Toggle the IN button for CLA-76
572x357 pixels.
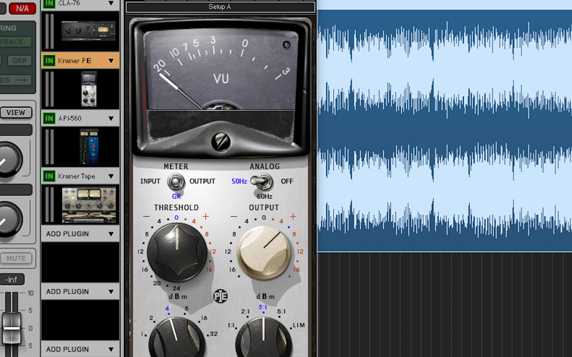click(49, 4)
